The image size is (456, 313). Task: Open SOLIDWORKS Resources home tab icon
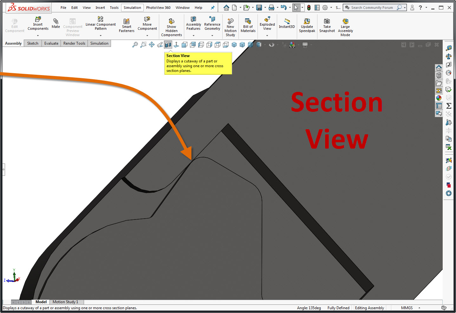[x=439, y=68]
